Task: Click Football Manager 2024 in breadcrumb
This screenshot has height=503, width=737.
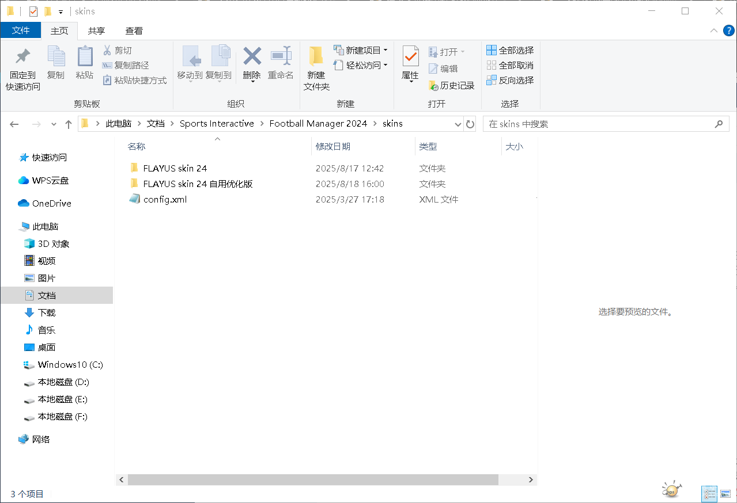Action: coord(318,124)
